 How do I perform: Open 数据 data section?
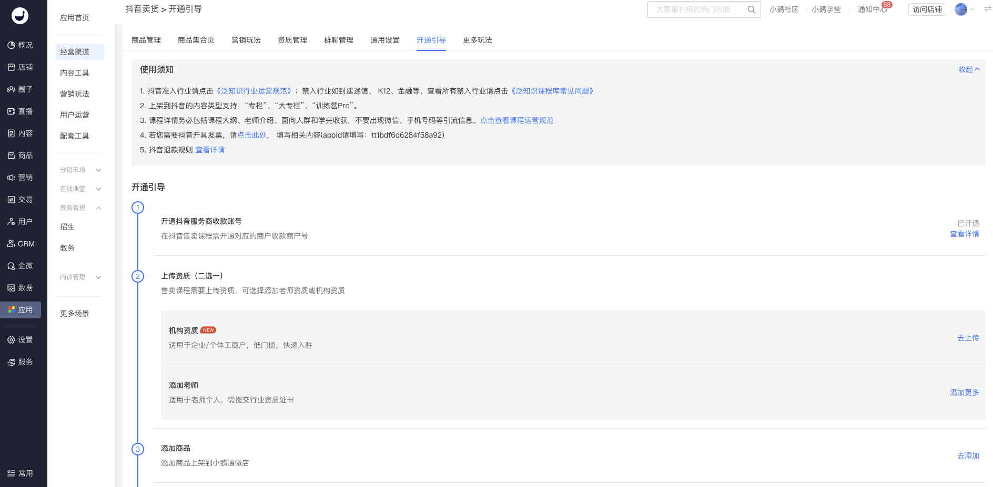(21, 288)
